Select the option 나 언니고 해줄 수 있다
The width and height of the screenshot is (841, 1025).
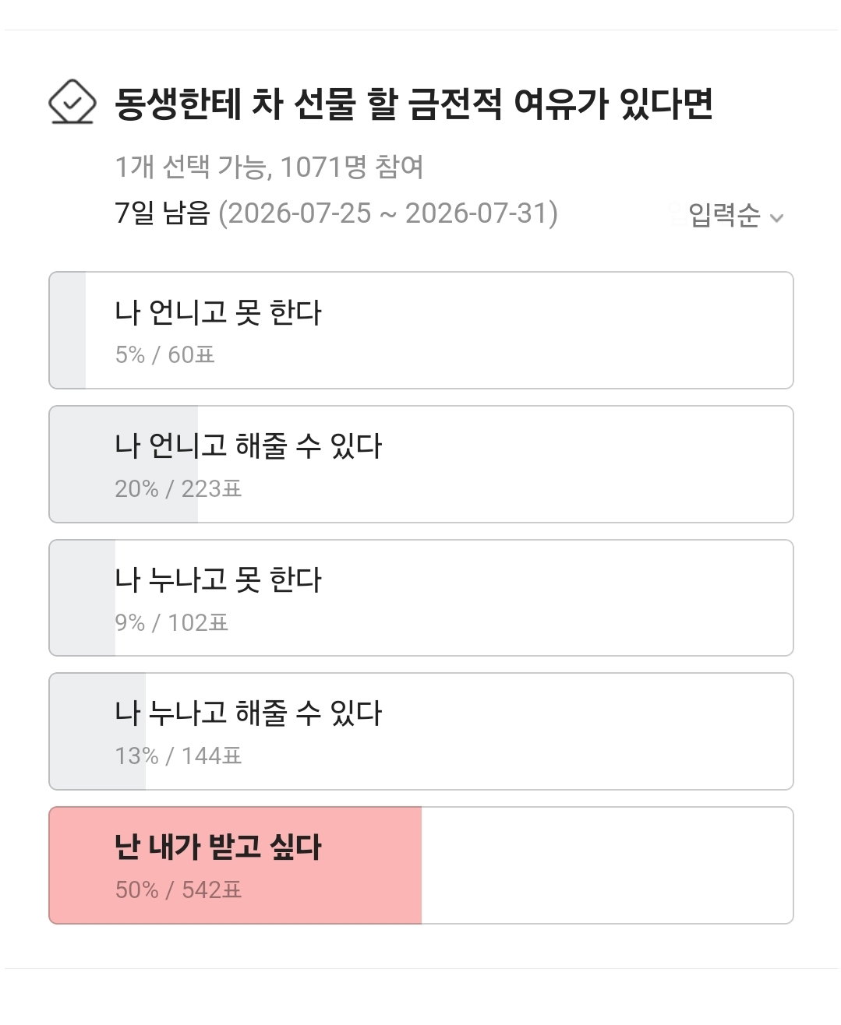pyautogui.click(x=421, y=464)
